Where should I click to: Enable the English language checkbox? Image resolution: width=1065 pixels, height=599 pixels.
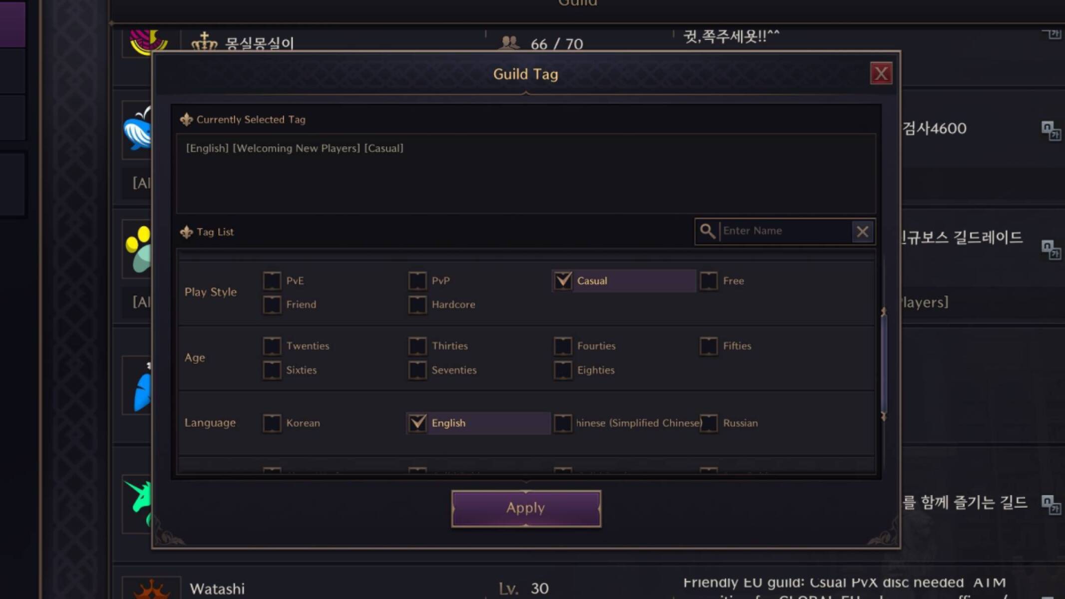pyautogui.click(x=417, y=423)
